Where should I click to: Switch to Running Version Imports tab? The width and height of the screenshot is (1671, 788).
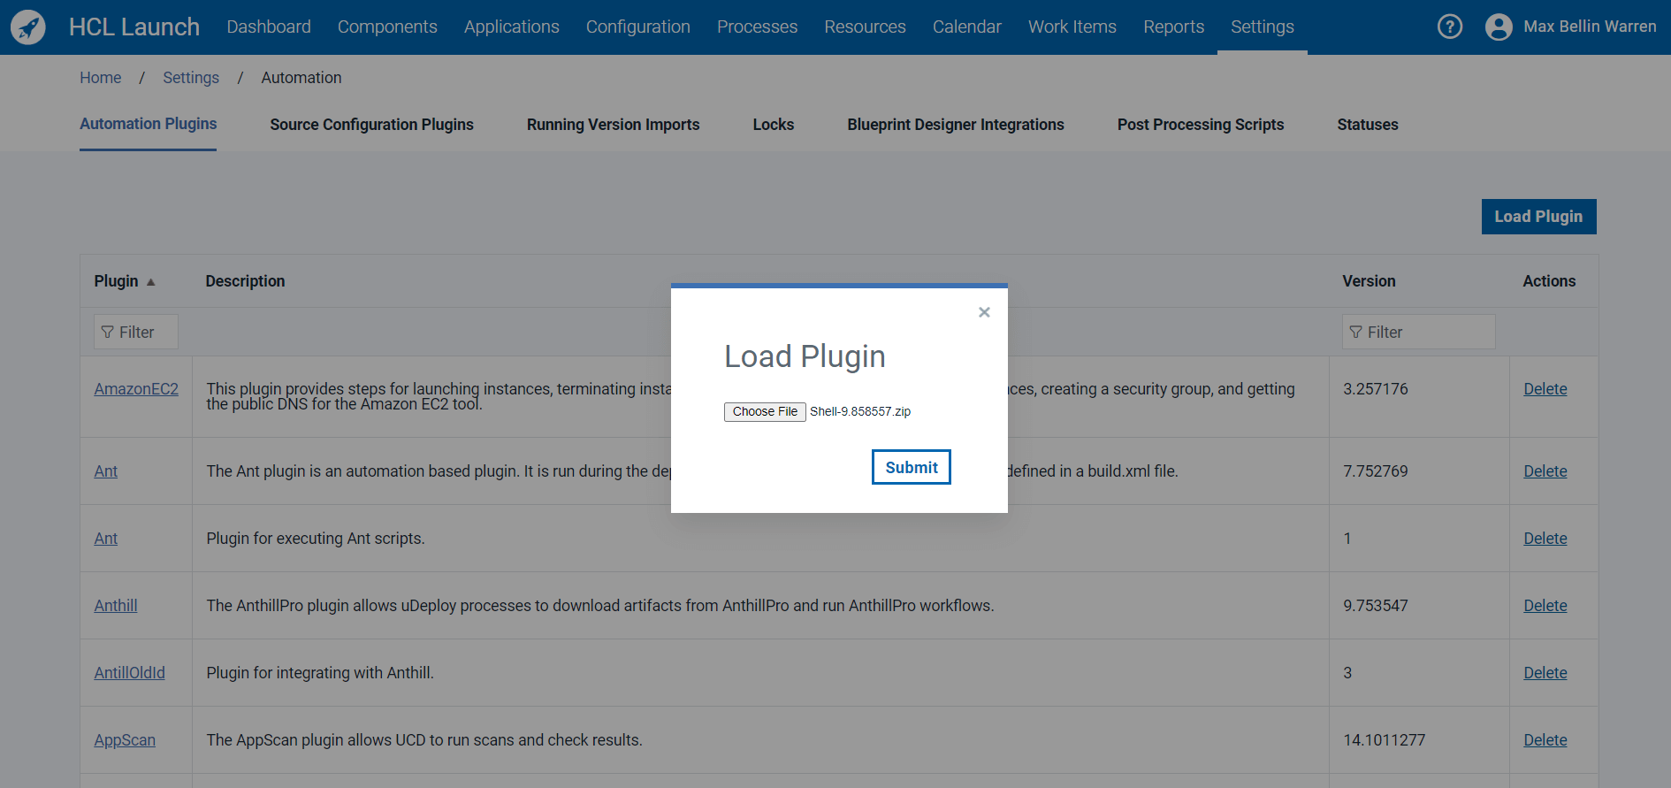click(x=613, y=125)
